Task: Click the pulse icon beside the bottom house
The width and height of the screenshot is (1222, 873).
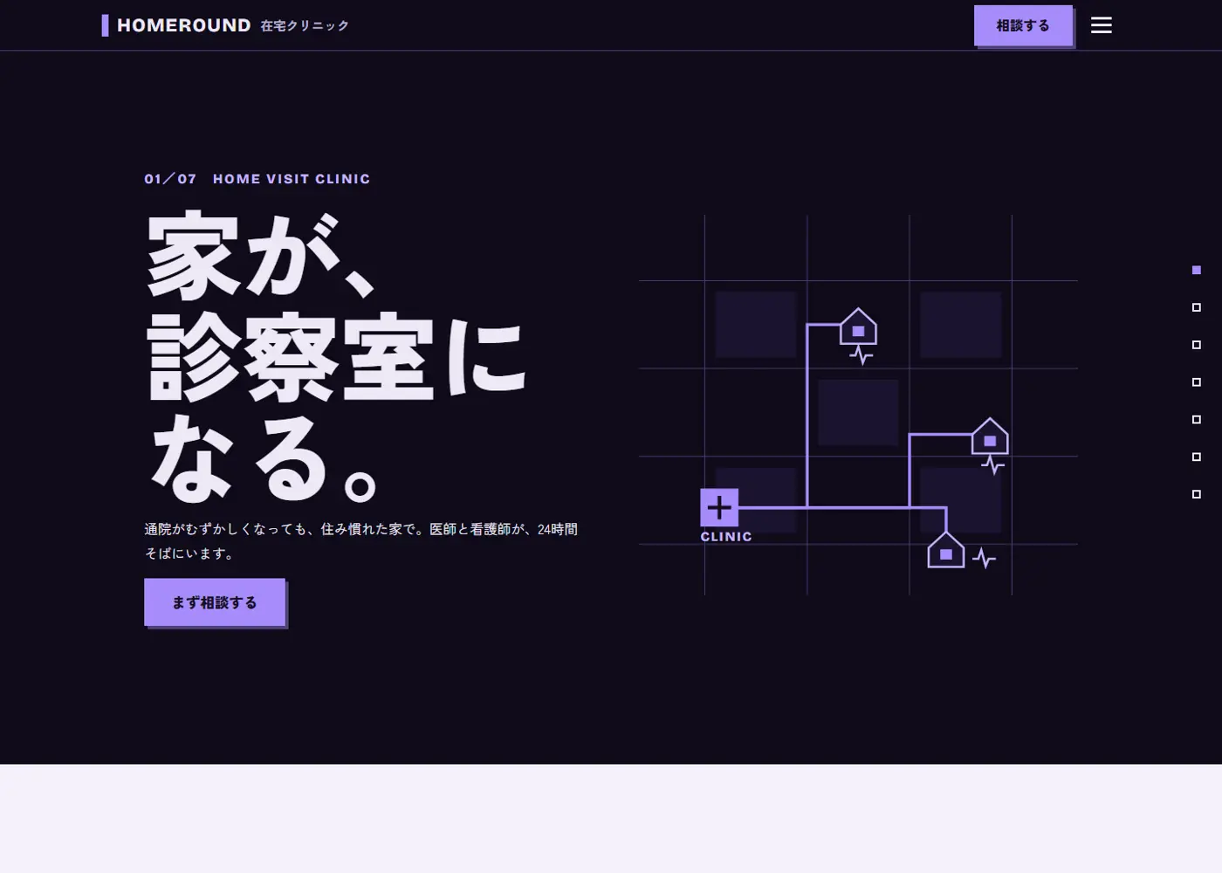Action: click(x=985, y=558)
